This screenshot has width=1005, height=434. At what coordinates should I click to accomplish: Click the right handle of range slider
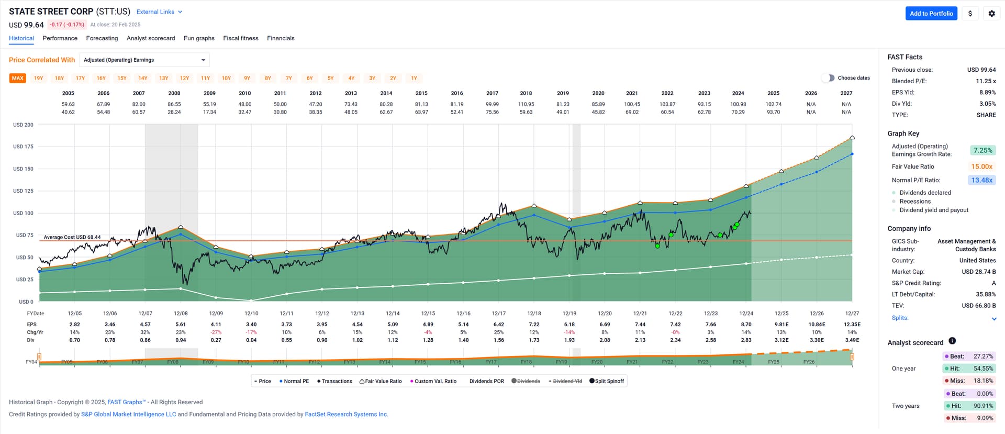[852, 357]
